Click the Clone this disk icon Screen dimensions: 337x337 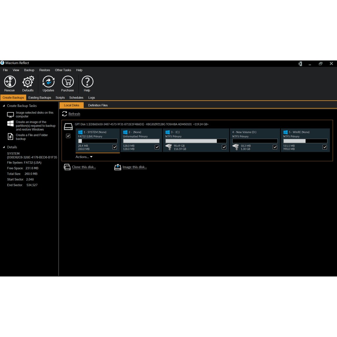(67, 167)
